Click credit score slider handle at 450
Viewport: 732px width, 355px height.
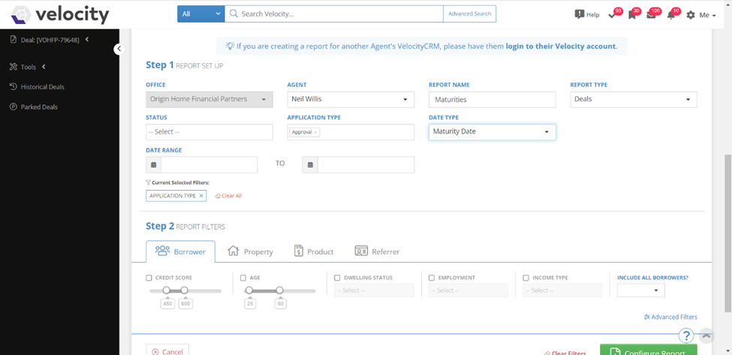point(167,290)
